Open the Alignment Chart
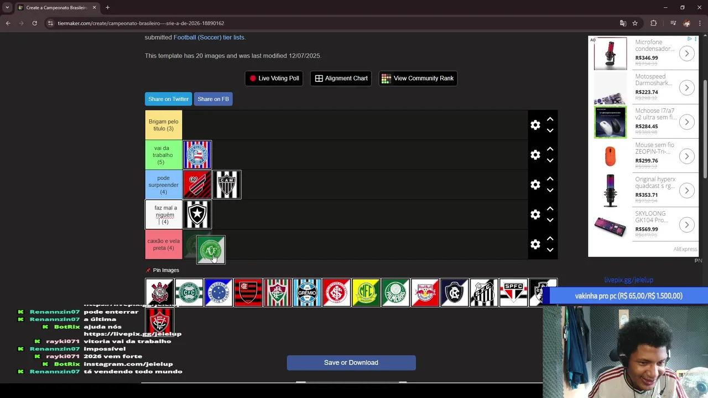The height and width of the screenshot is (398, 708). coord(341,78)
